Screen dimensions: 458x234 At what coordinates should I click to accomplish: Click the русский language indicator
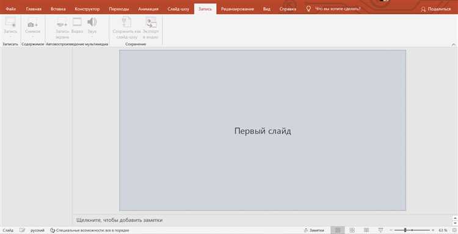pyautogui.click(x=37, y=230)
